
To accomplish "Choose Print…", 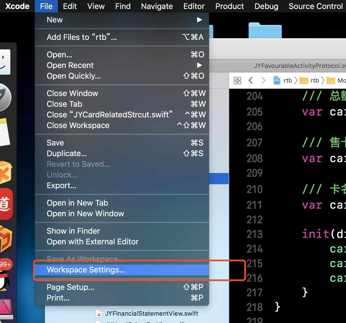I will [122, 298].
